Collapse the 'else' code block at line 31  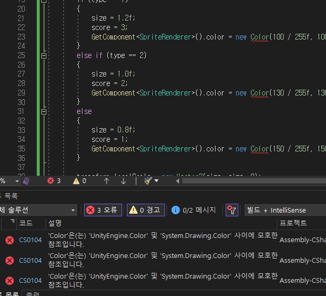pos(44,112)
